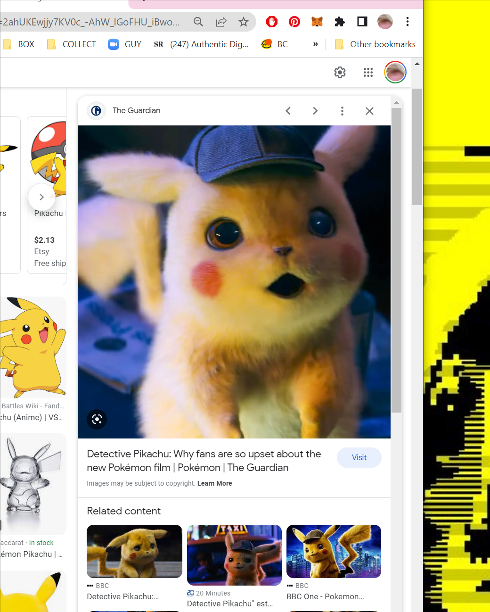Open the Extensions puzzle piece menu
Viewport: 490px width, 612px height.
point(340,22)
